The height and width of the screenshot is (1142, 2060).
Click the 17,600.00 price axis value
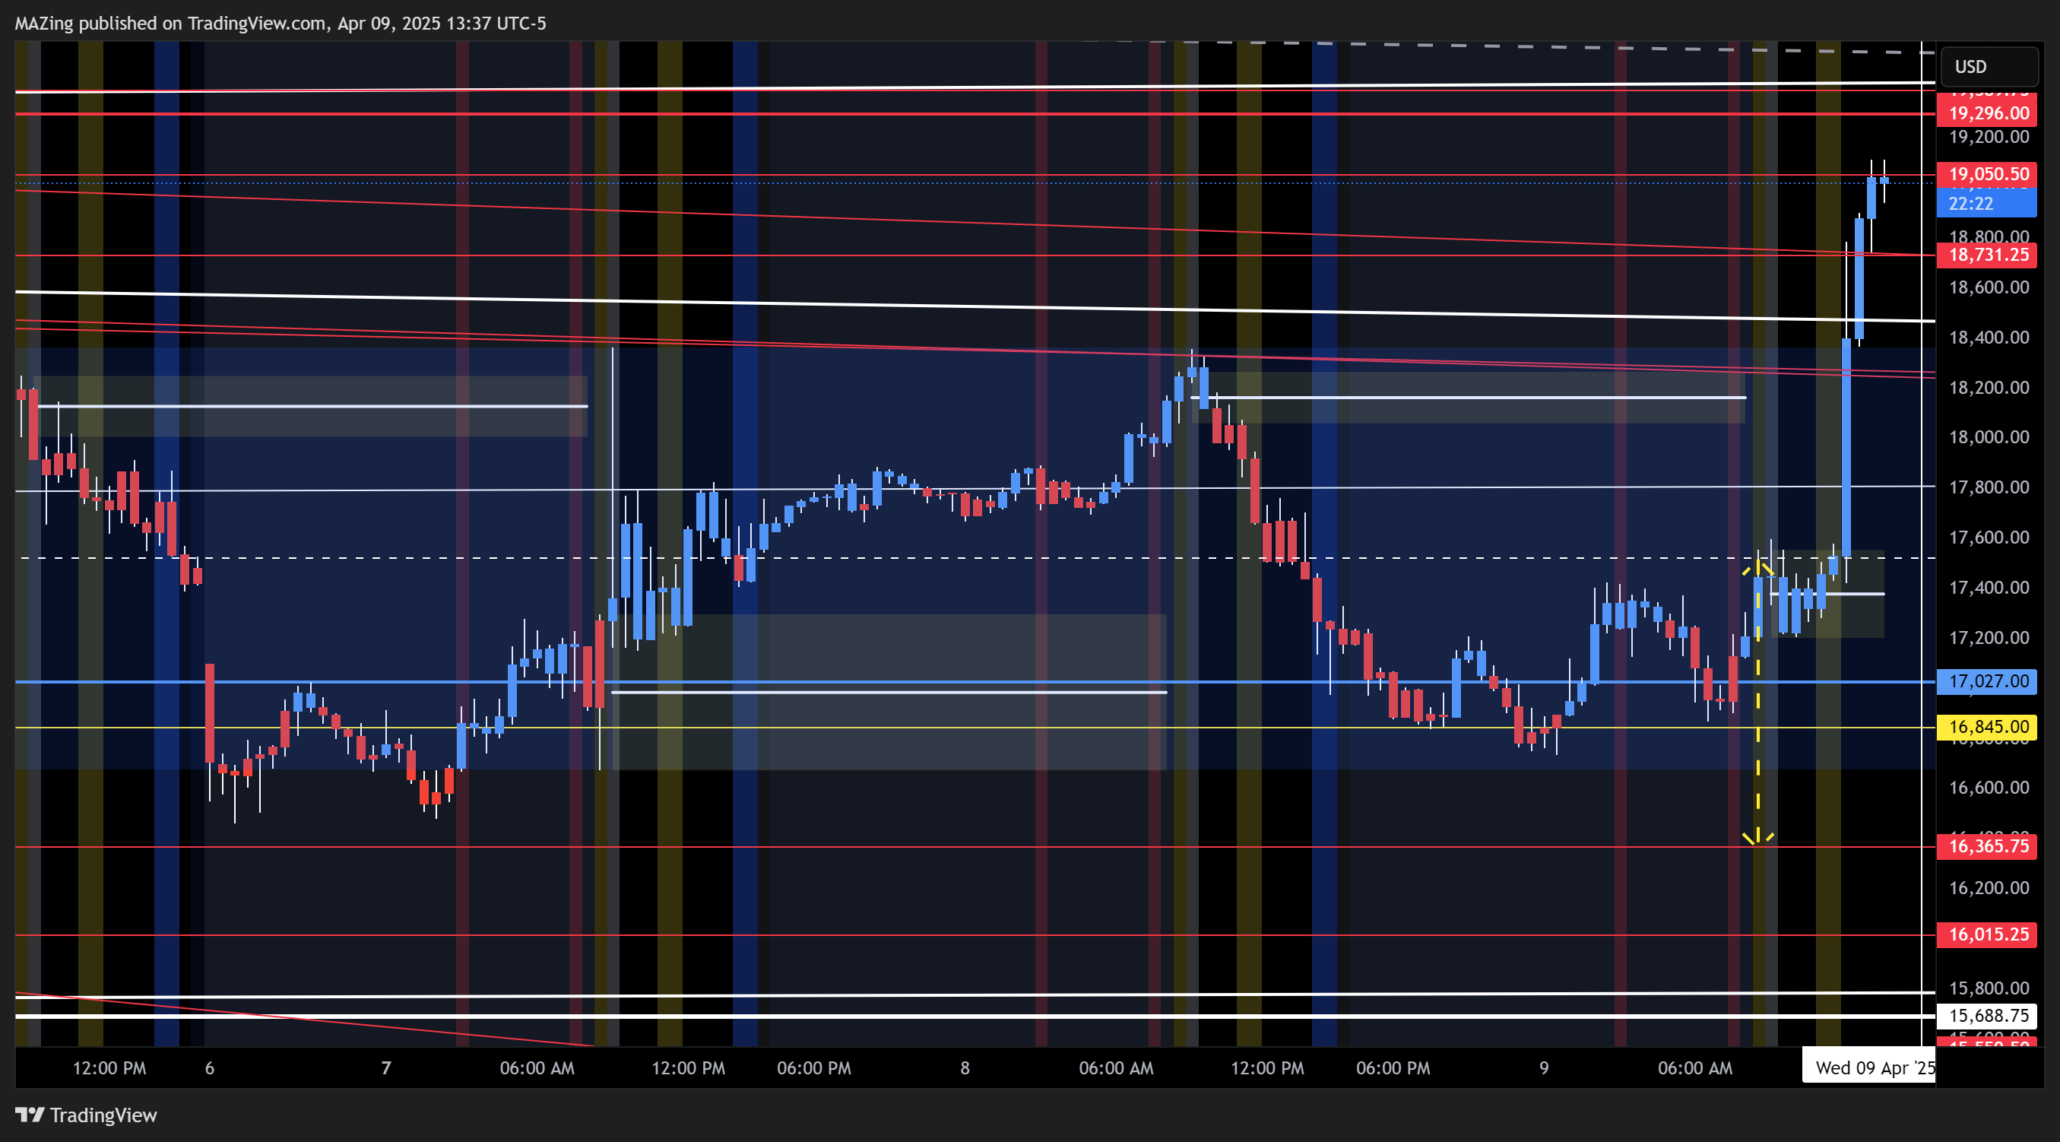point(1989,538)
